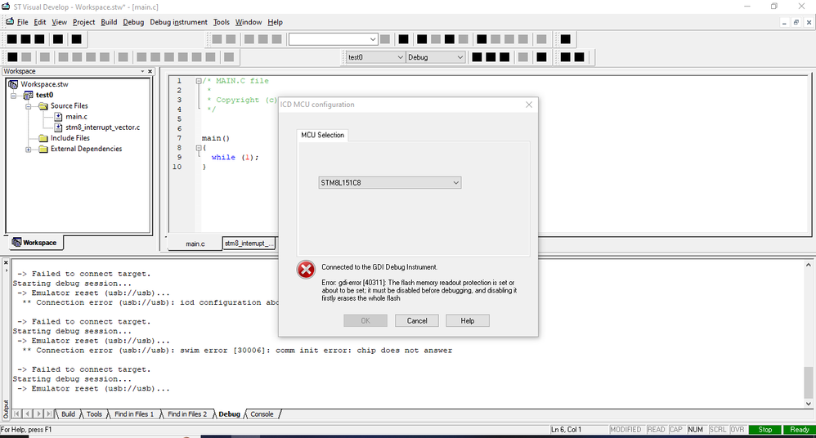Click the red error icon in dialog
This screenshot has height=438, width=816.
[306, 270]
